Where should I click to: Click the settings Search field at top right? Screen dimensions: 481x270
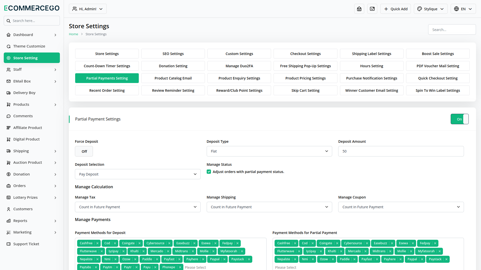pyautogui.click(x=452, y=29)
